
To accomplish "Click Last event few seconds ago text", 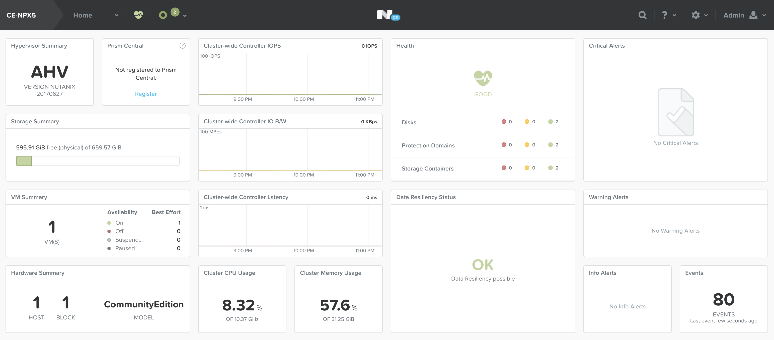I will 724,321.
